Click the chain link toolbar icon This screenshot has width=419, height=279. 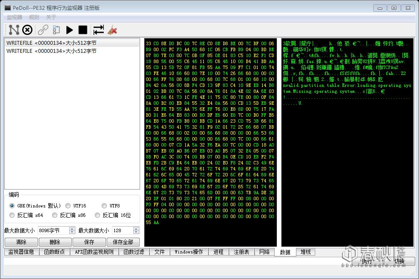43,30
